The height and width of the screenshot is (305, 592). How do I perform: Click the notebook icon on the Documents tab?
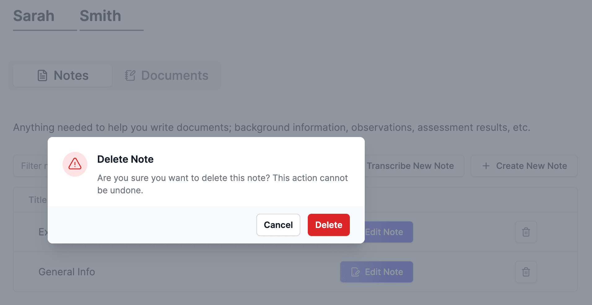click(x=130, y=75)
